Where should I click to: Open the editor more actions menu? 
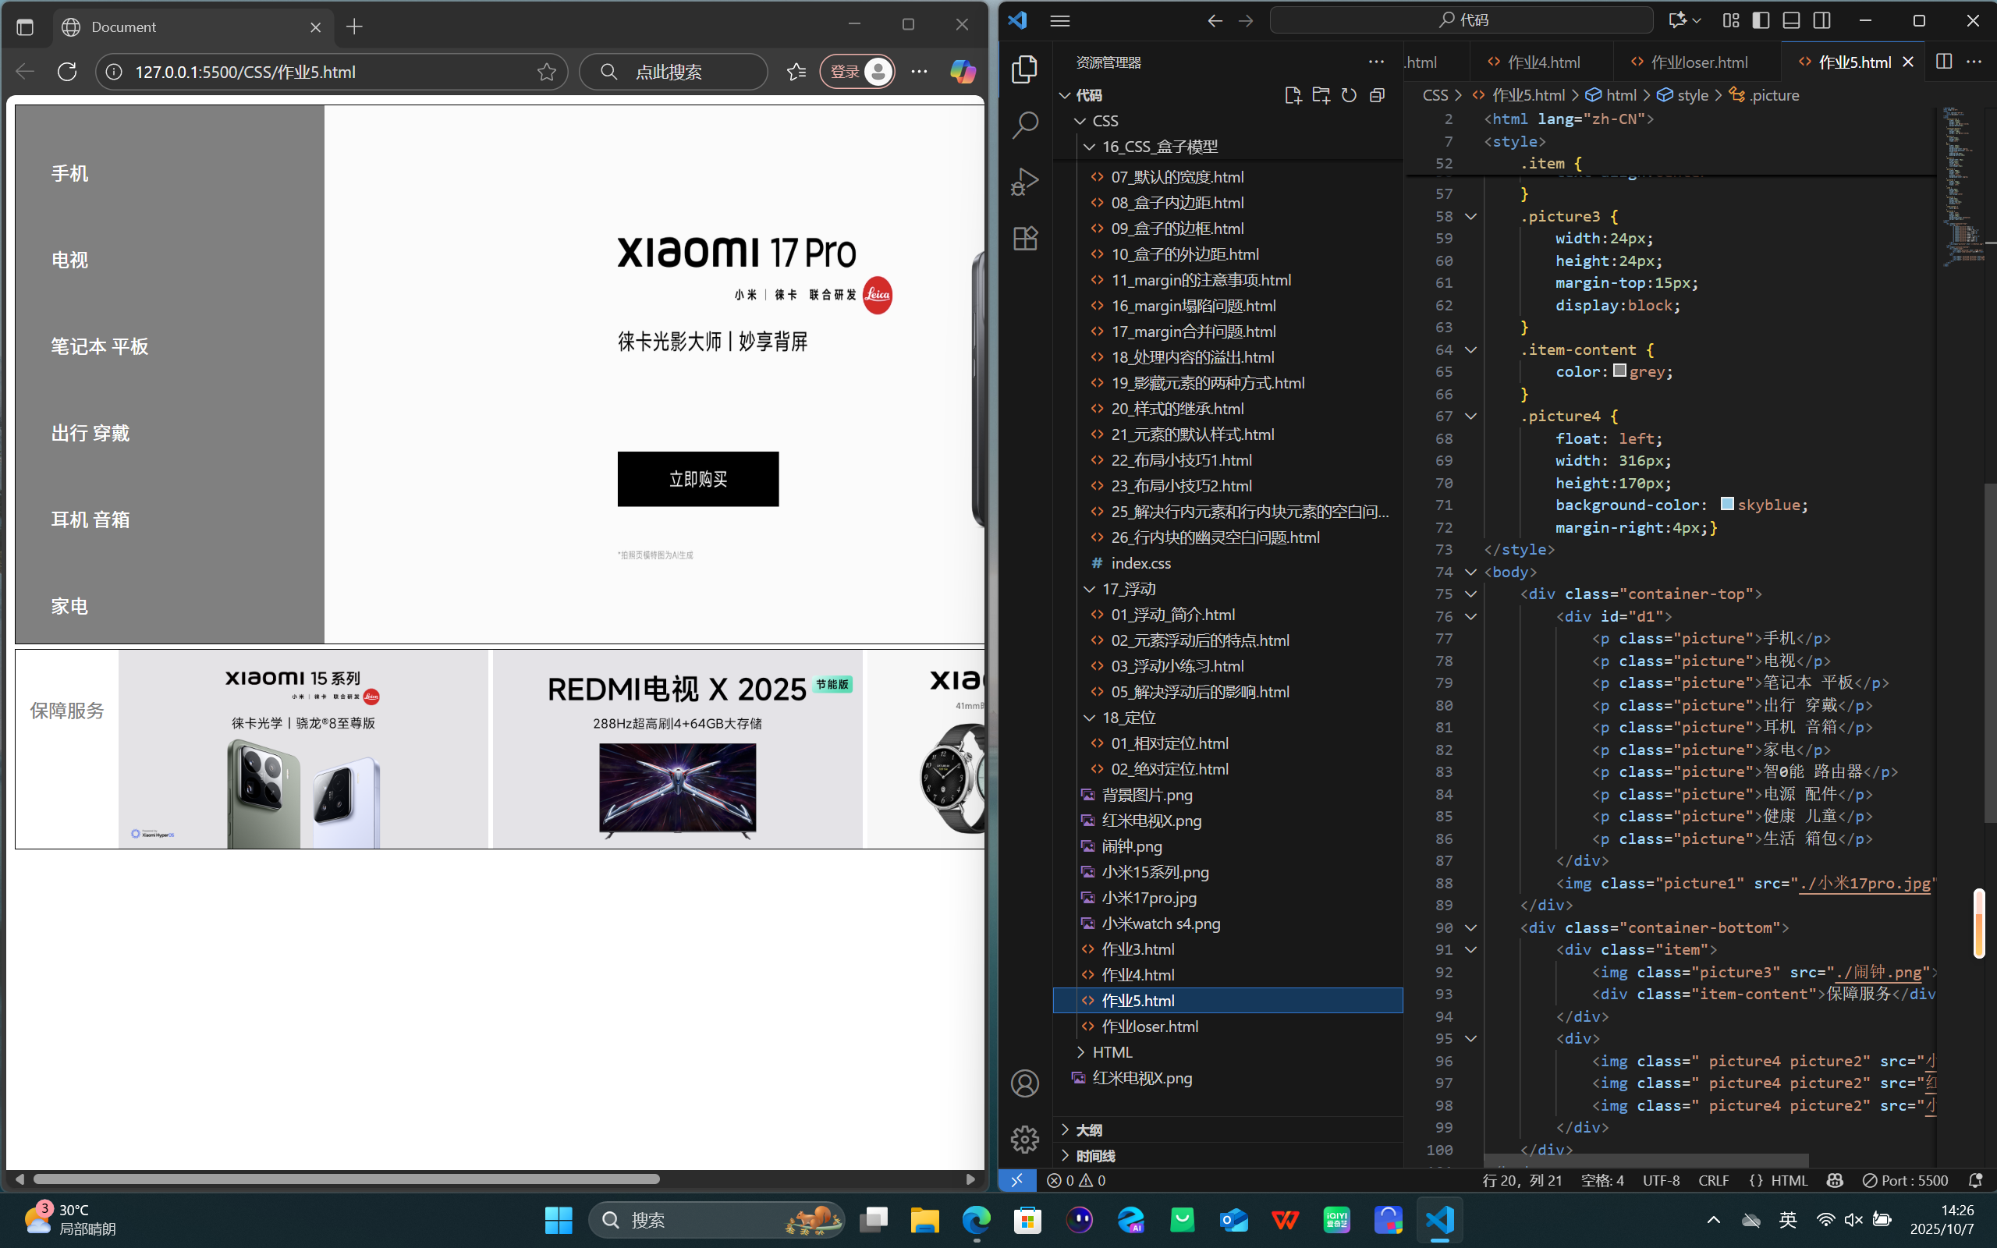tap(1974, 62)
